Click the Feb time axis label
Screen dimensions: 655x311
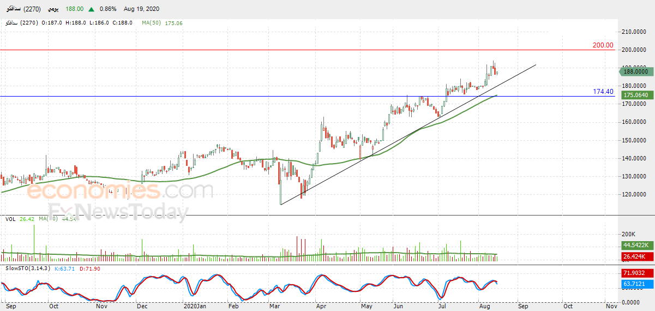[x=233, y=306]
